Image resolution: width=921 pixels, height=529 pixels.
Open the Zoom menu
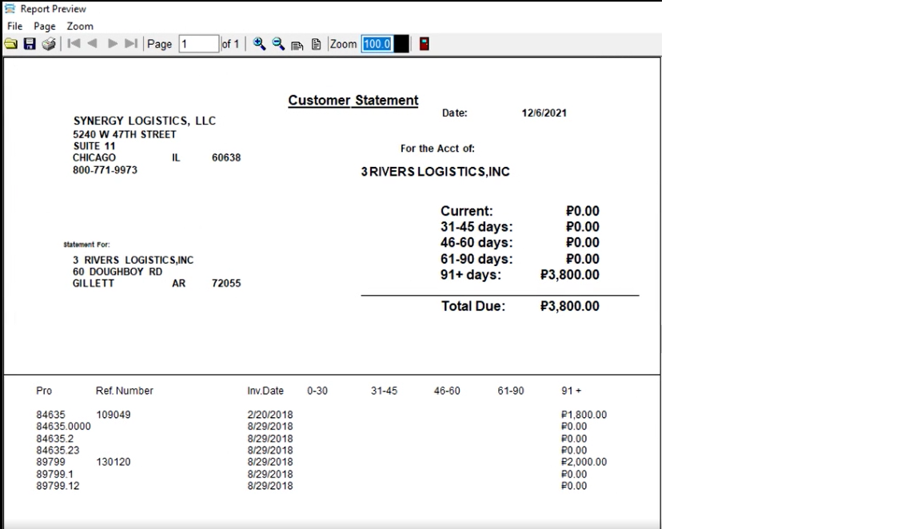coord(80,26)
